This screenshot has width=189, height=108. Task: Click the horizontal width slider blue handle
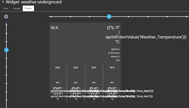109,16
